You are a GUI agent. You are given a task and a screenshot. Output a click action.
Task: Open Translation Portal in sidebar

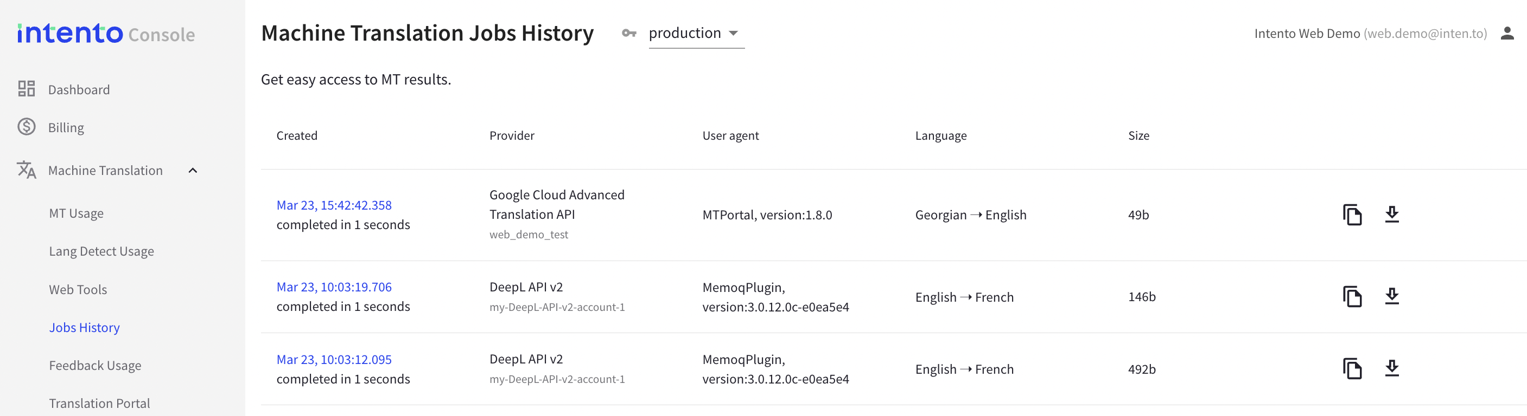point(99,403)
